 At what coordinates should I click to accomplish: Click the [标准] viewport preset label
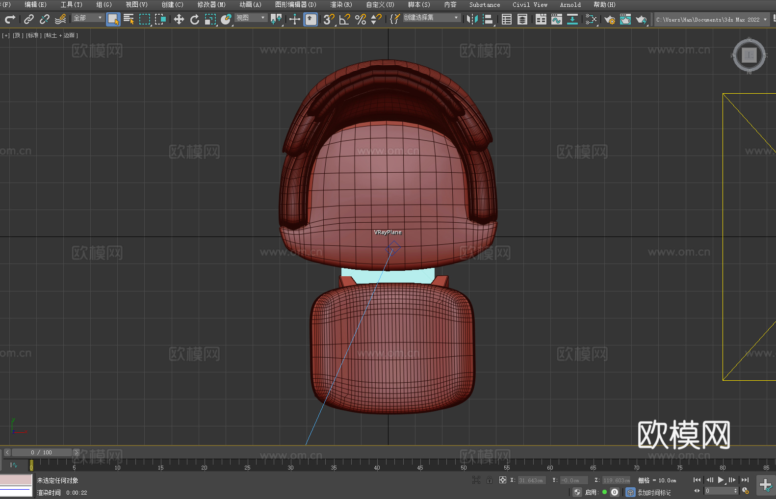coord(33,35)
